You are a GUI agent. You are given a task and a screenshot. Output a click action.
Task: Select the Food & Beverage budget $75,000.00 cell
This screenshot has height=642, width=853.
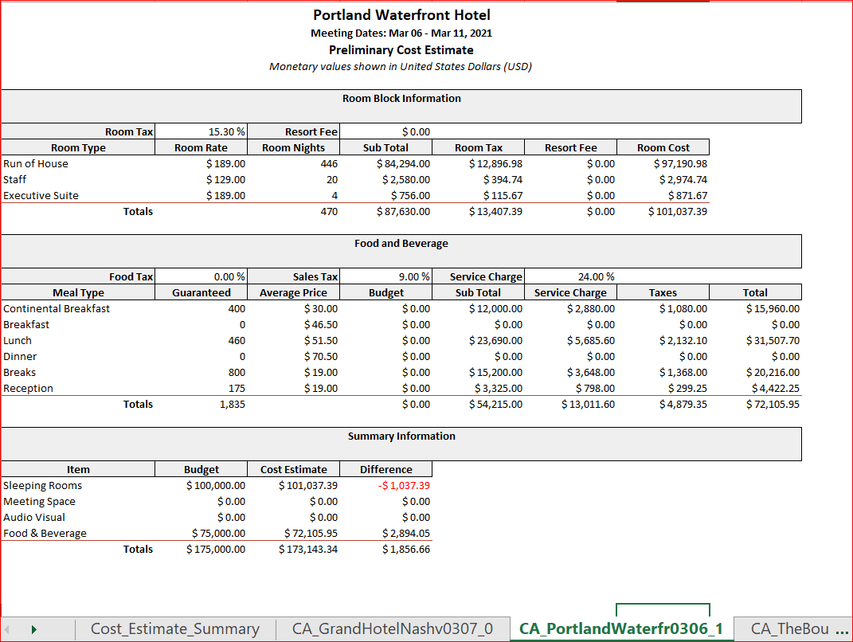pyautogui.click(x=201, y=533)
